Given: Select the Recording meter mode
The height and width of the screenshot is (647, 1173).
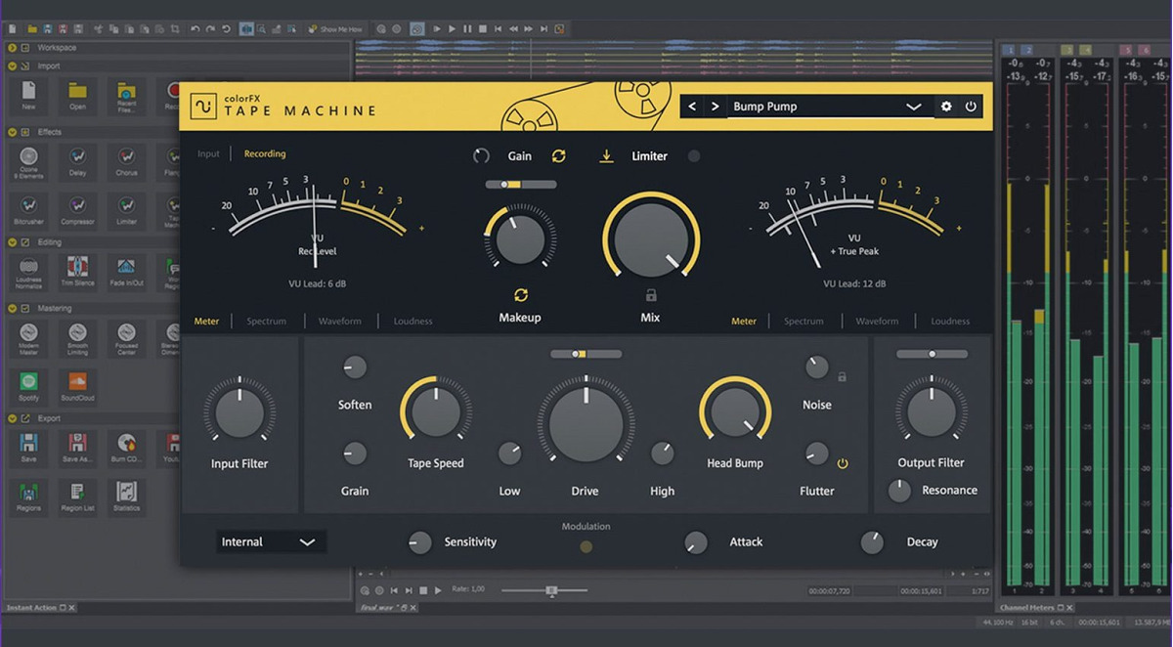Looking at the screenshot, I should (265, 154).
